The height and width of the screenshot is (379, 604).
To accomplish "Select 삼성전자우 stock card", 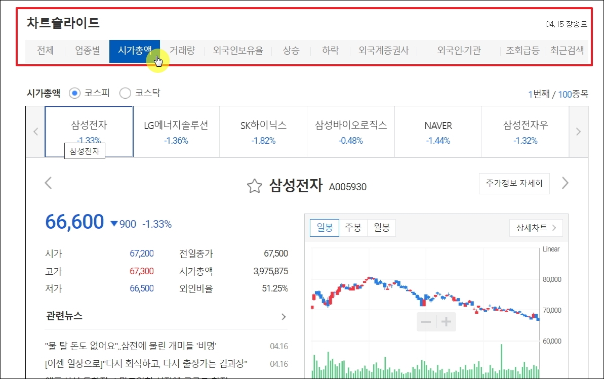I will [x=526, y=132].
